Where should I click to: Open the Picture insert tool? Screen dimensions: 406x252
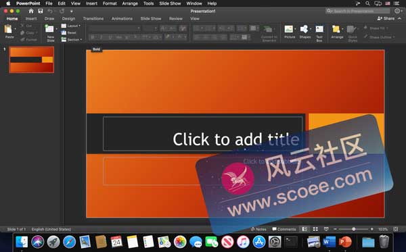click(288, 29)
